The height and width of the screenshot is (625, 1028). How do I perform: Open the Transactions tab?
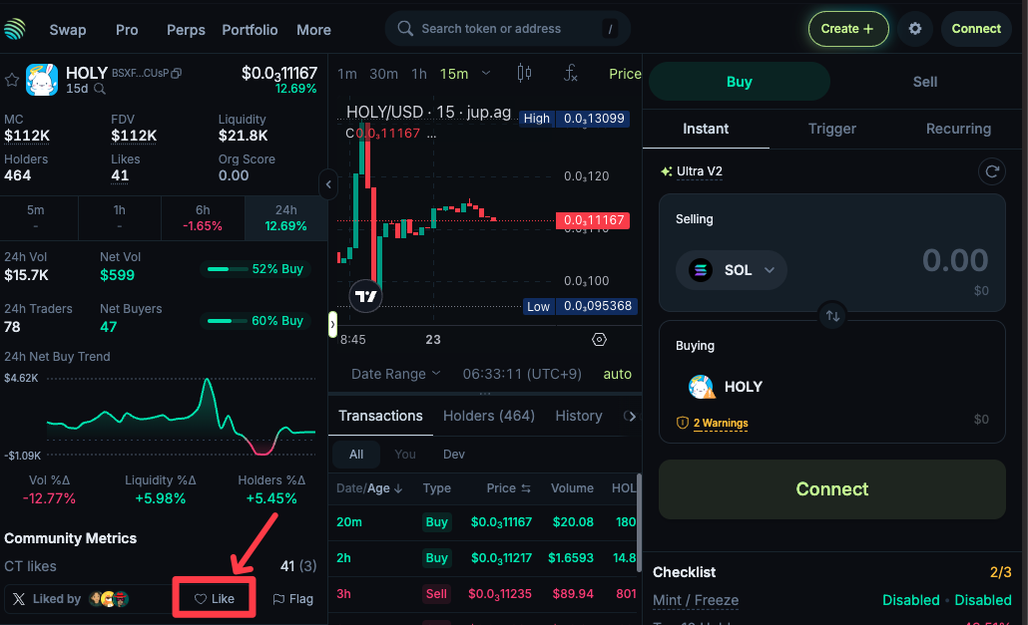click(380, 417)
